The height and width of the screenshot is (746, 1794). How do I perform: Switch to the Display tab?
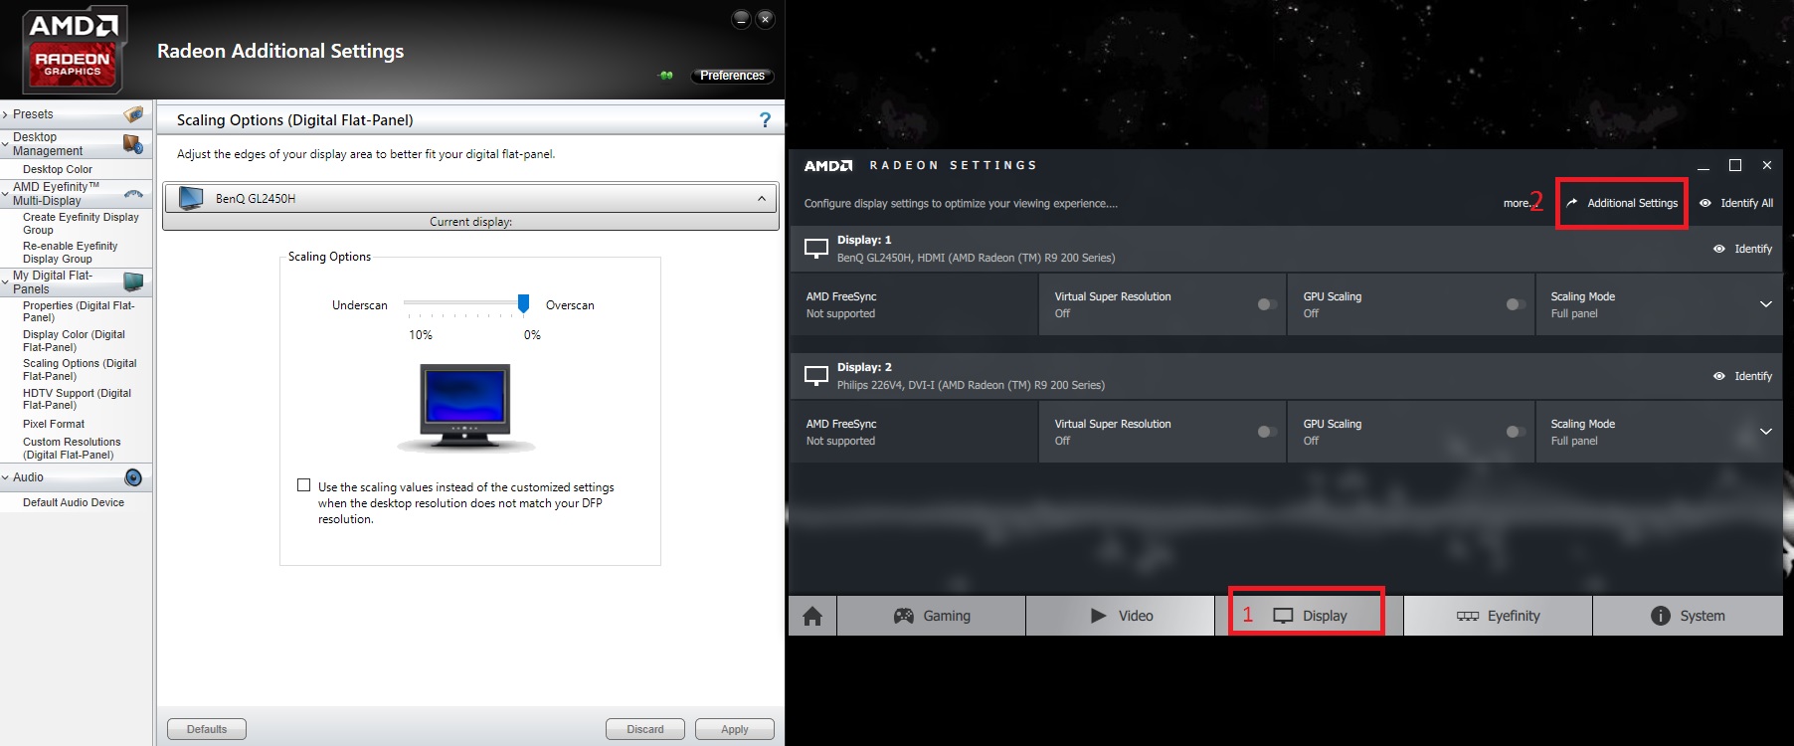tap(1310, 616)
